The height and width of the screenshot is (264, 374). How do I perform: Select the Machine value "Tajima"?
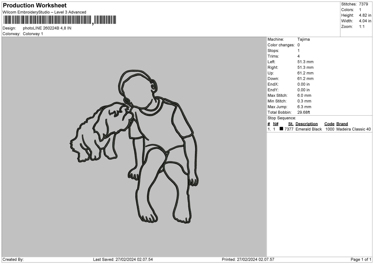tap(304, 40)
